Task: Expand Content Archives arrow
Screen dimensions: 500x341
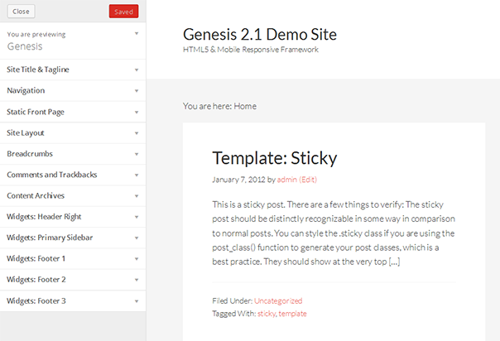Action: point(137,196)
